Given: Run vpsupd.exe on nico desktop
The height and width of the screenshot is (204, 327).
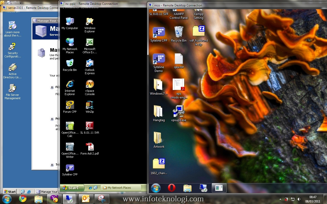Looking at the screenshot, I should pyautogui.click(x=179, y=114).
